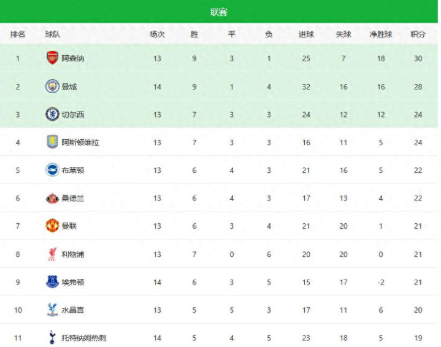The width and height of the screenshot is (441, 347).
Task: Click the Aston Villa crest icon
Action: point(52,142)
